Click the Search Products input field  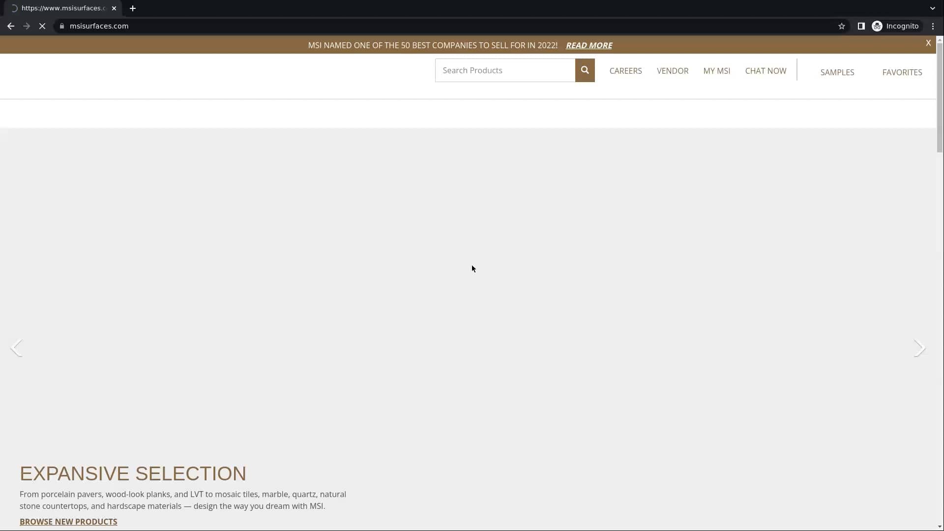tap(504, 70)
